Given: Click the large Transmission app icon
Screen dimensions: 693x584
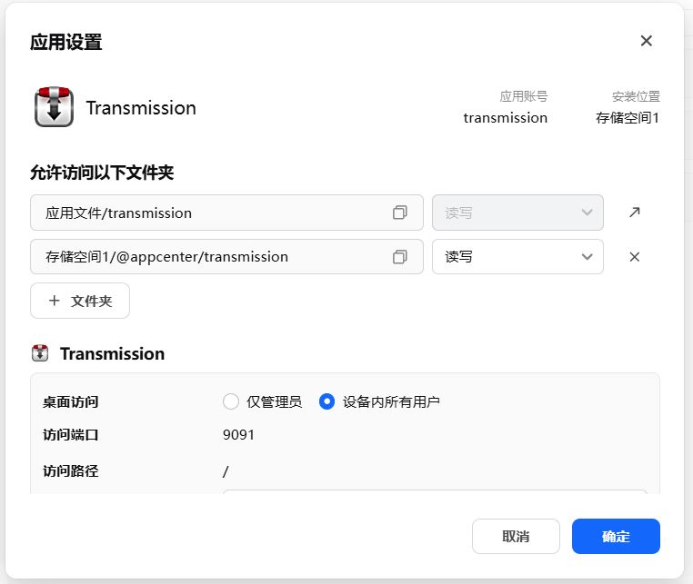Looking at the screenshot, I should pos(54,107).
